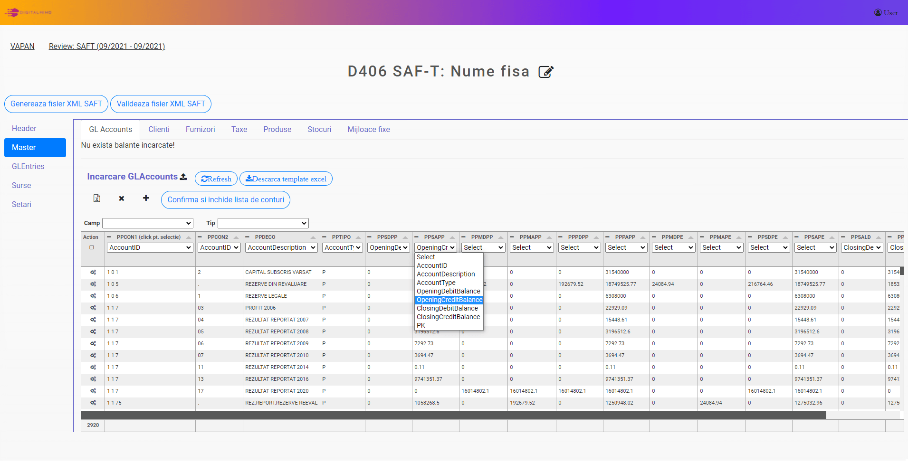The width and height of the screenshot is (908, 463).
Task: Edit file name via pencil icon
Action: [x=546, y=72]
